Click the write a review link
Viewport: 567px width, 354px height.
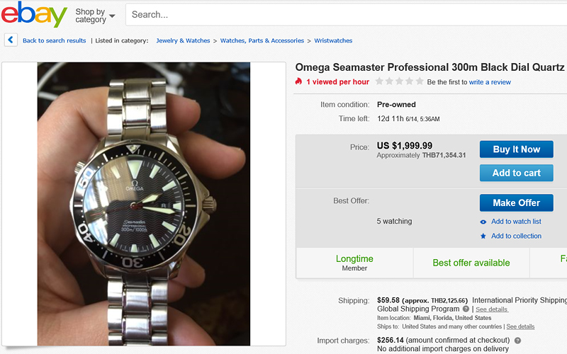490,82
